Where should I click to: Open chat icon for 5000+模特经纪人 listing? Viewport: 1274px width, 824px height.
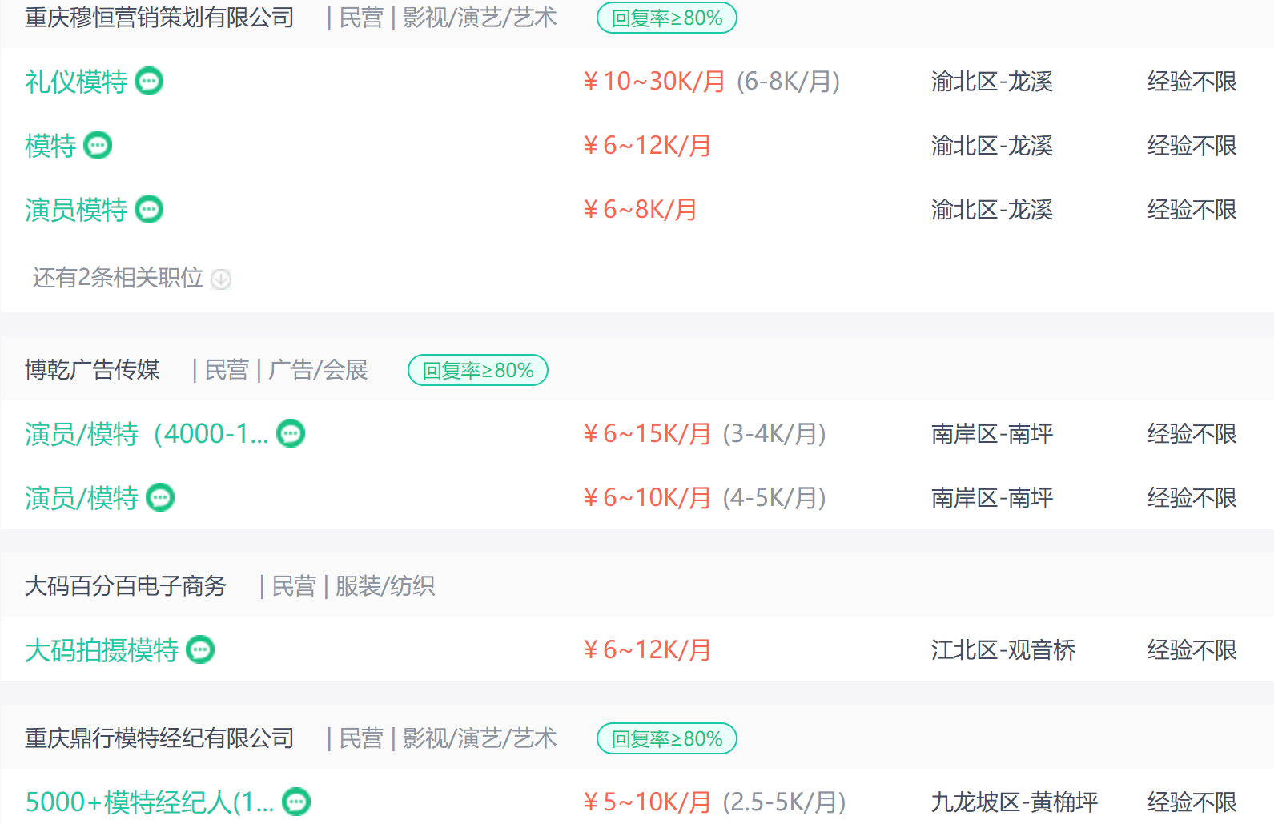296,802
